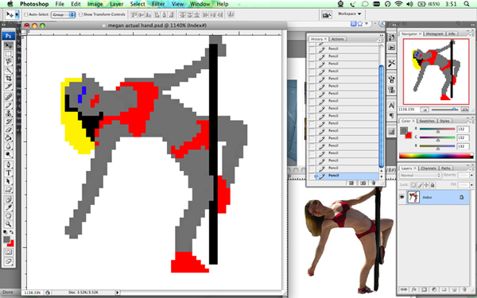
Task: Enable the Auto-Select checkbox
Action: click(x=26, y=14)
